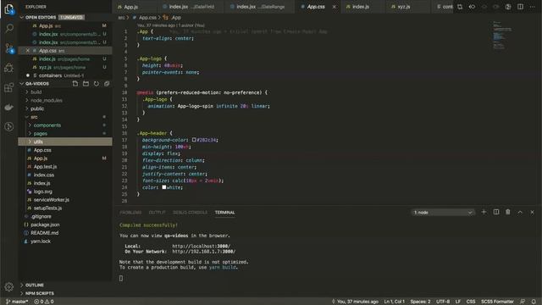Switch to the xyz.js editor tab
Image resolution: width=542 pixels, height=305 pixels.
click(x=403, y=7)
